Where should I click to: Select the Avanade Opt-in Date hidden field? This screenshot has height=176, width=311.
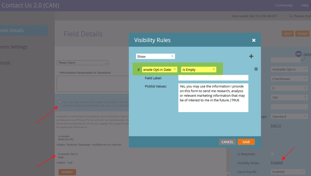click(68, 155)
